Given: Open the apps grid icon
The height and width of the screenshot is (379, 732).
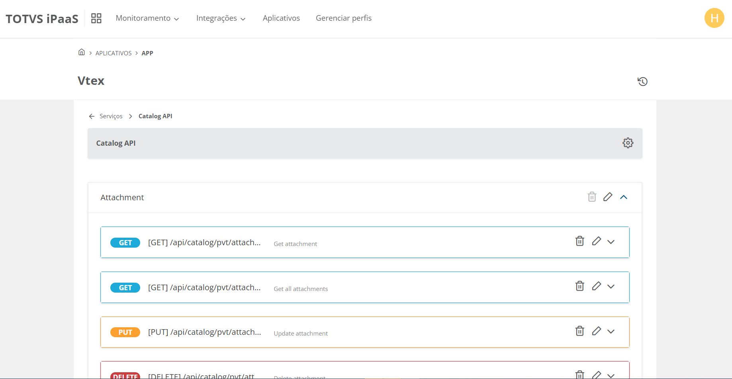Looking at the screenshot, I should (96, 18).
